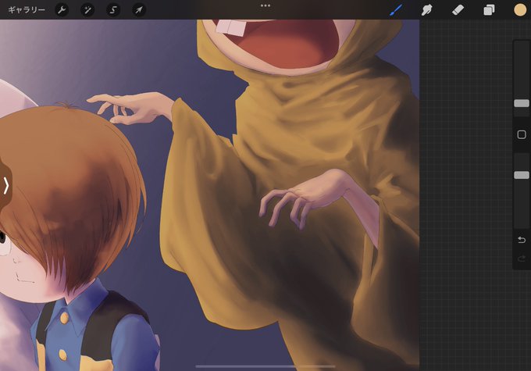
Task: Activate the Transform arrow tool
Action: pyautogui.click(x=139, y=10)
